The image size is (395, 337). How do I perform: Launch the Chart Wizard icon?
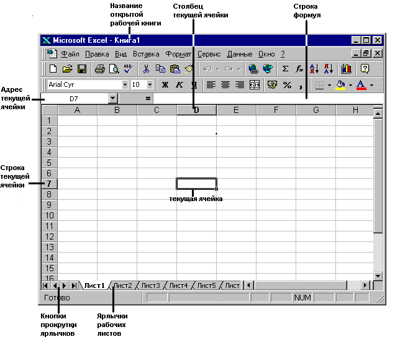347,69
